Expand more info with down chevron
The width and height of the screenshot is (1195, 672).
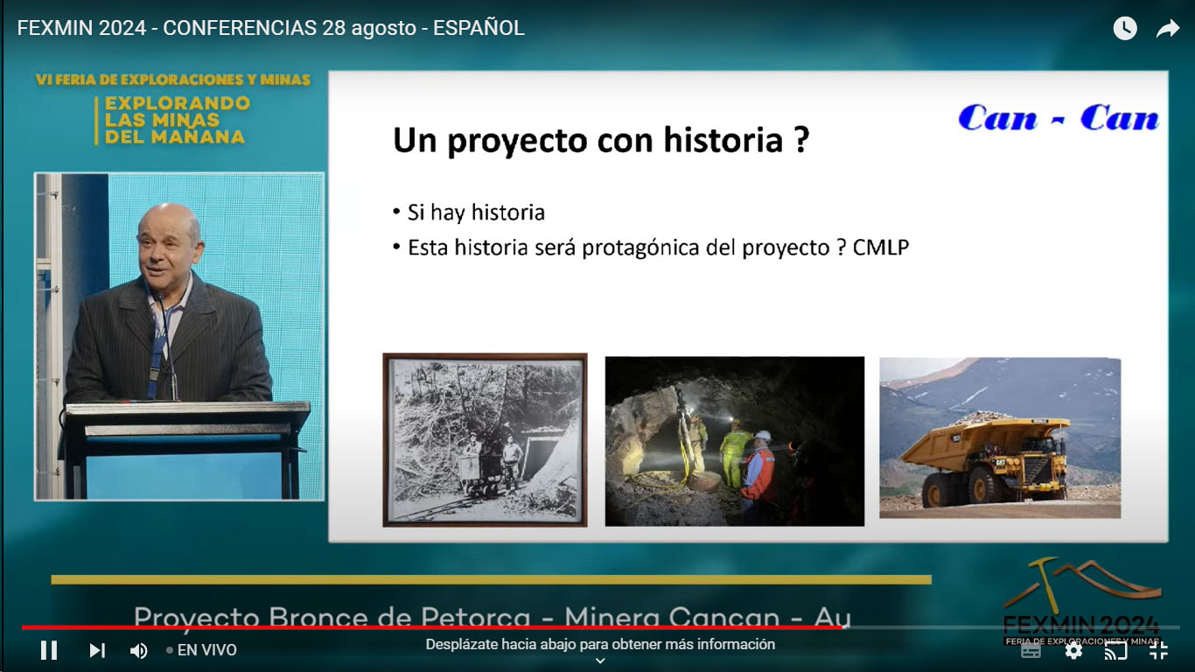click(x=600, y=661)
